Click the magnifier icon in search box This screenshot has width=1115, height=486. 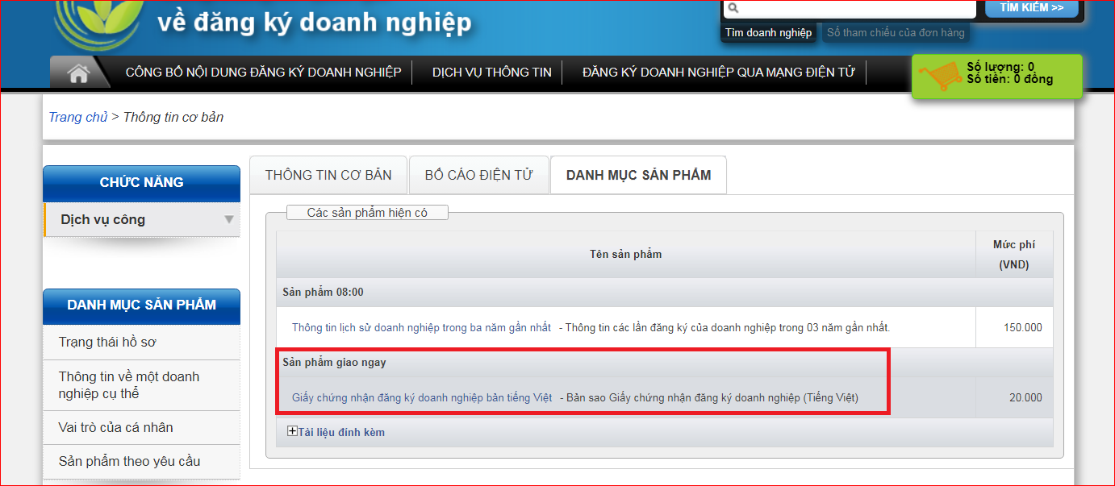(x=732, y=10)
